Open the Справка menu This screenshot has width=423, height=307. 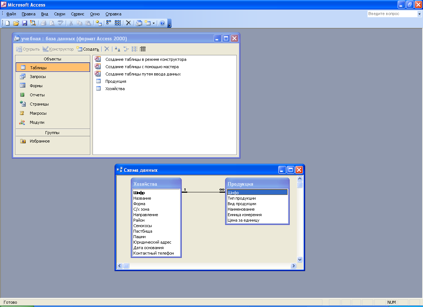pos(113,14)
